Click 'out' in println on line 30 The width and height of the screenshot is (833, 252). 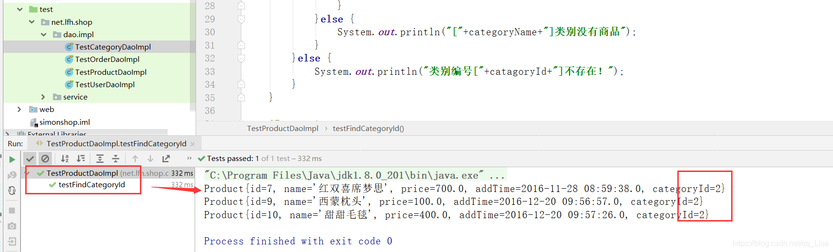(x=387, y=32)
